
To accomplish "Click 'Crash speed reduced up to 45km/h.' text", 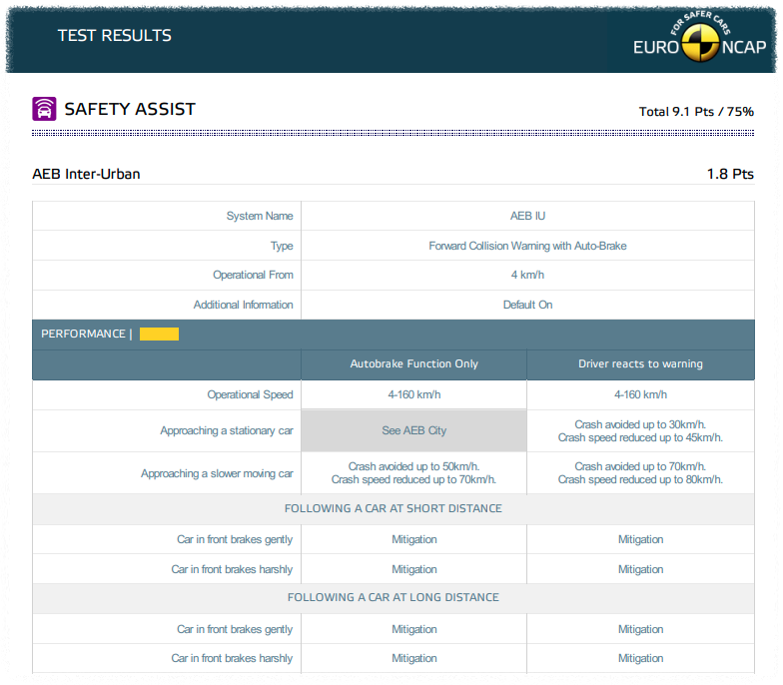I will click(x=640, y=437).
